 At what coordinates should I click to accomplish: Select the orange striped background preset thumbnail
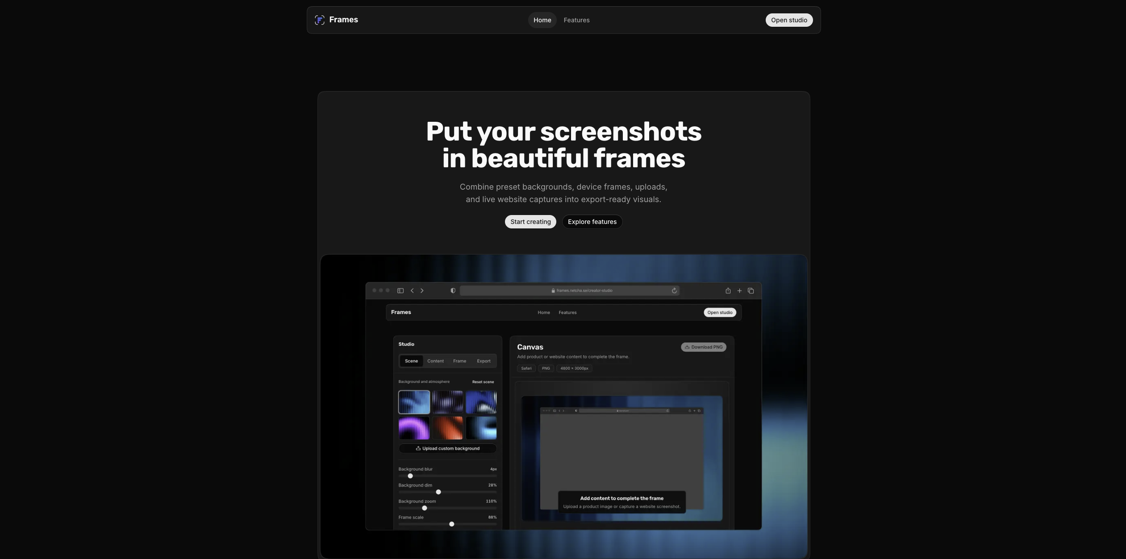(x=448, y=428)
